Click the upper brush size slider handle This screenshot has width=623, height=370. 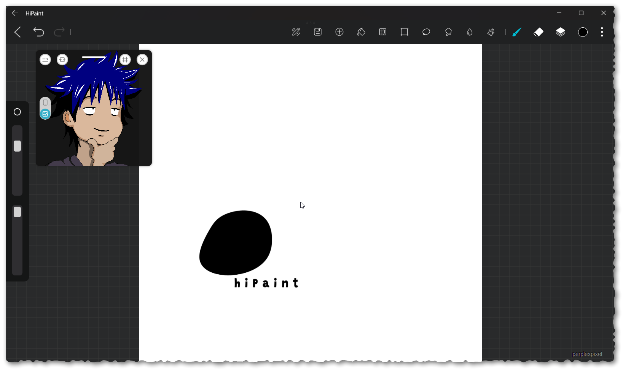click(17, 146)
